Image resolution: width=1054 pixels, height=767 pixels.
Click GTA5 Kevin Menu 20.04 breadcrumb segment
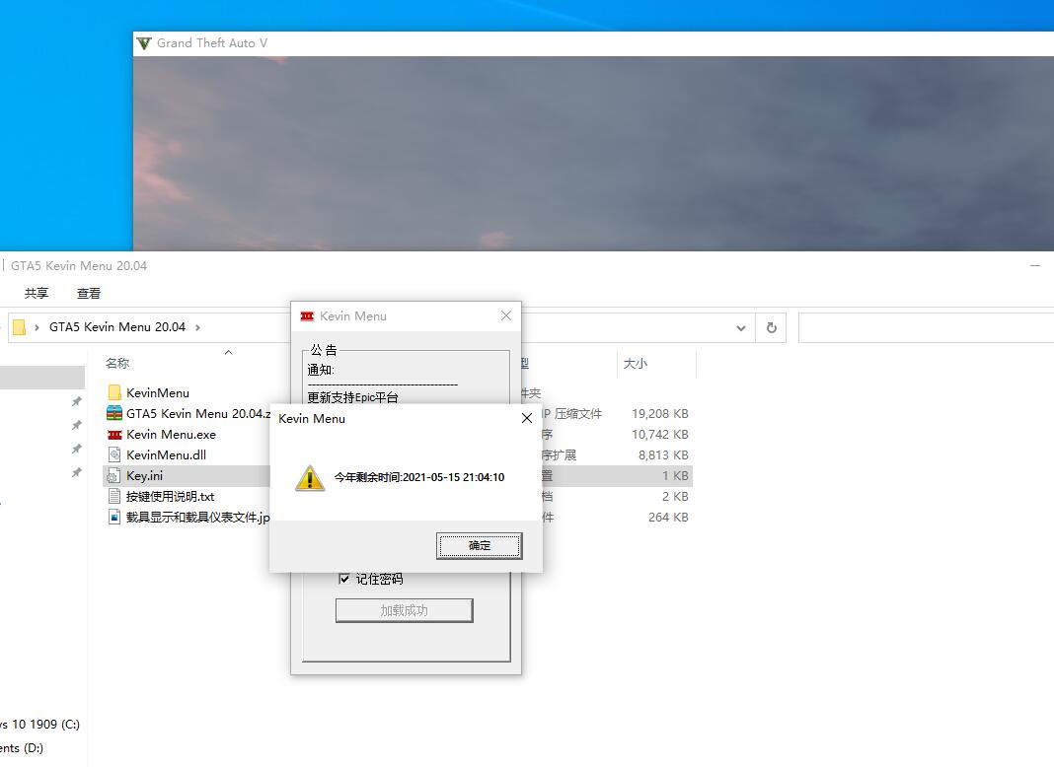click(x=117, y=327)
